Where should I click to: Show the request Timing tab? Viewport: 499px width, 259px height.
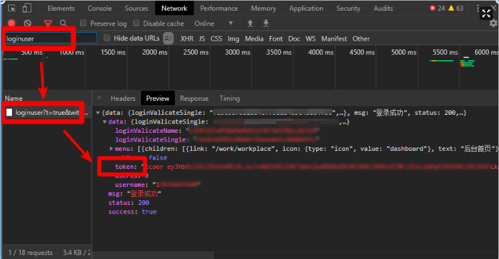[x=229, y=98]
